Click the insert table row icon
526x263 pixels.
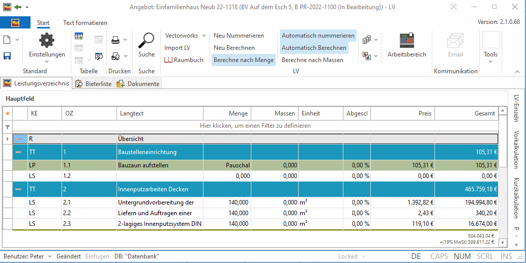click(x=79, y=36)
